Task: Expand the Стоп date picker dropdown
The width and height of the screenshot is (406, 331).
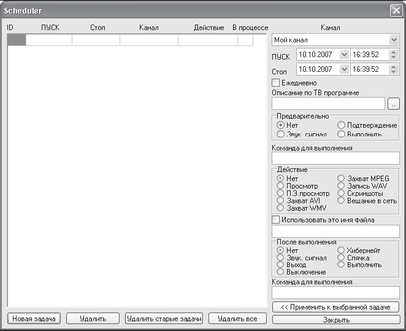Action: (x=344, y=69)
